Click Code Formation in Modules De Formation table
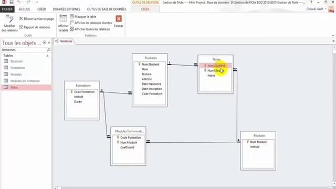This screenshot has width=336, height=189. click(131, 138)
